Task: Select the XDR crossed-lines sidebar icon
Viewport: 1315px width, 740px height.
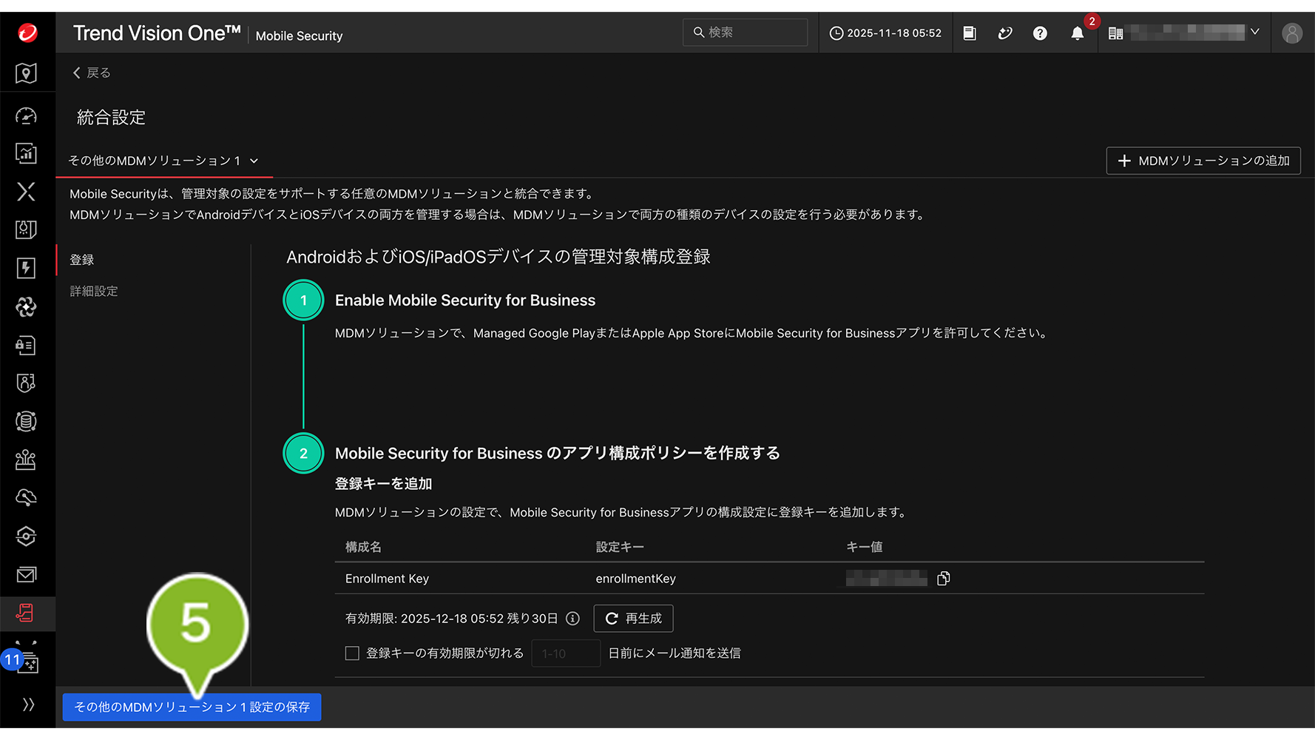Action: [x=26, y=192]
